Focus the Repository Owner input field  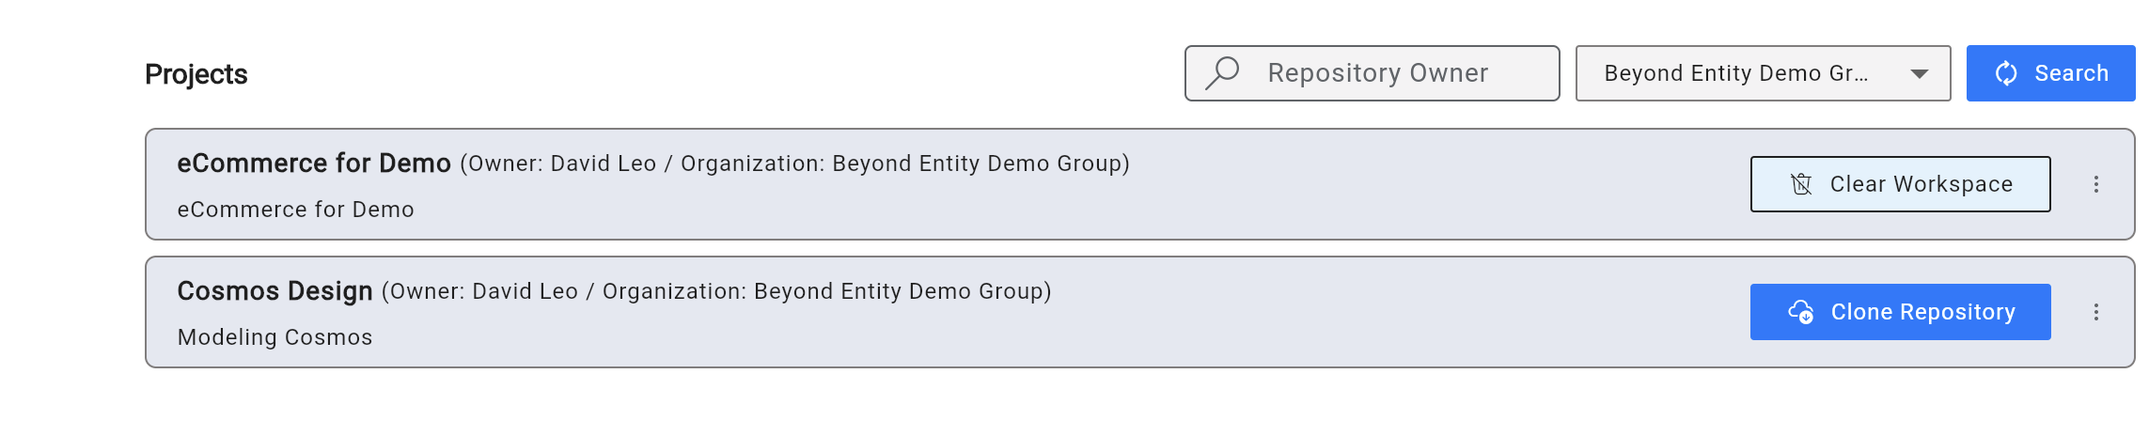coord(1391,73)
